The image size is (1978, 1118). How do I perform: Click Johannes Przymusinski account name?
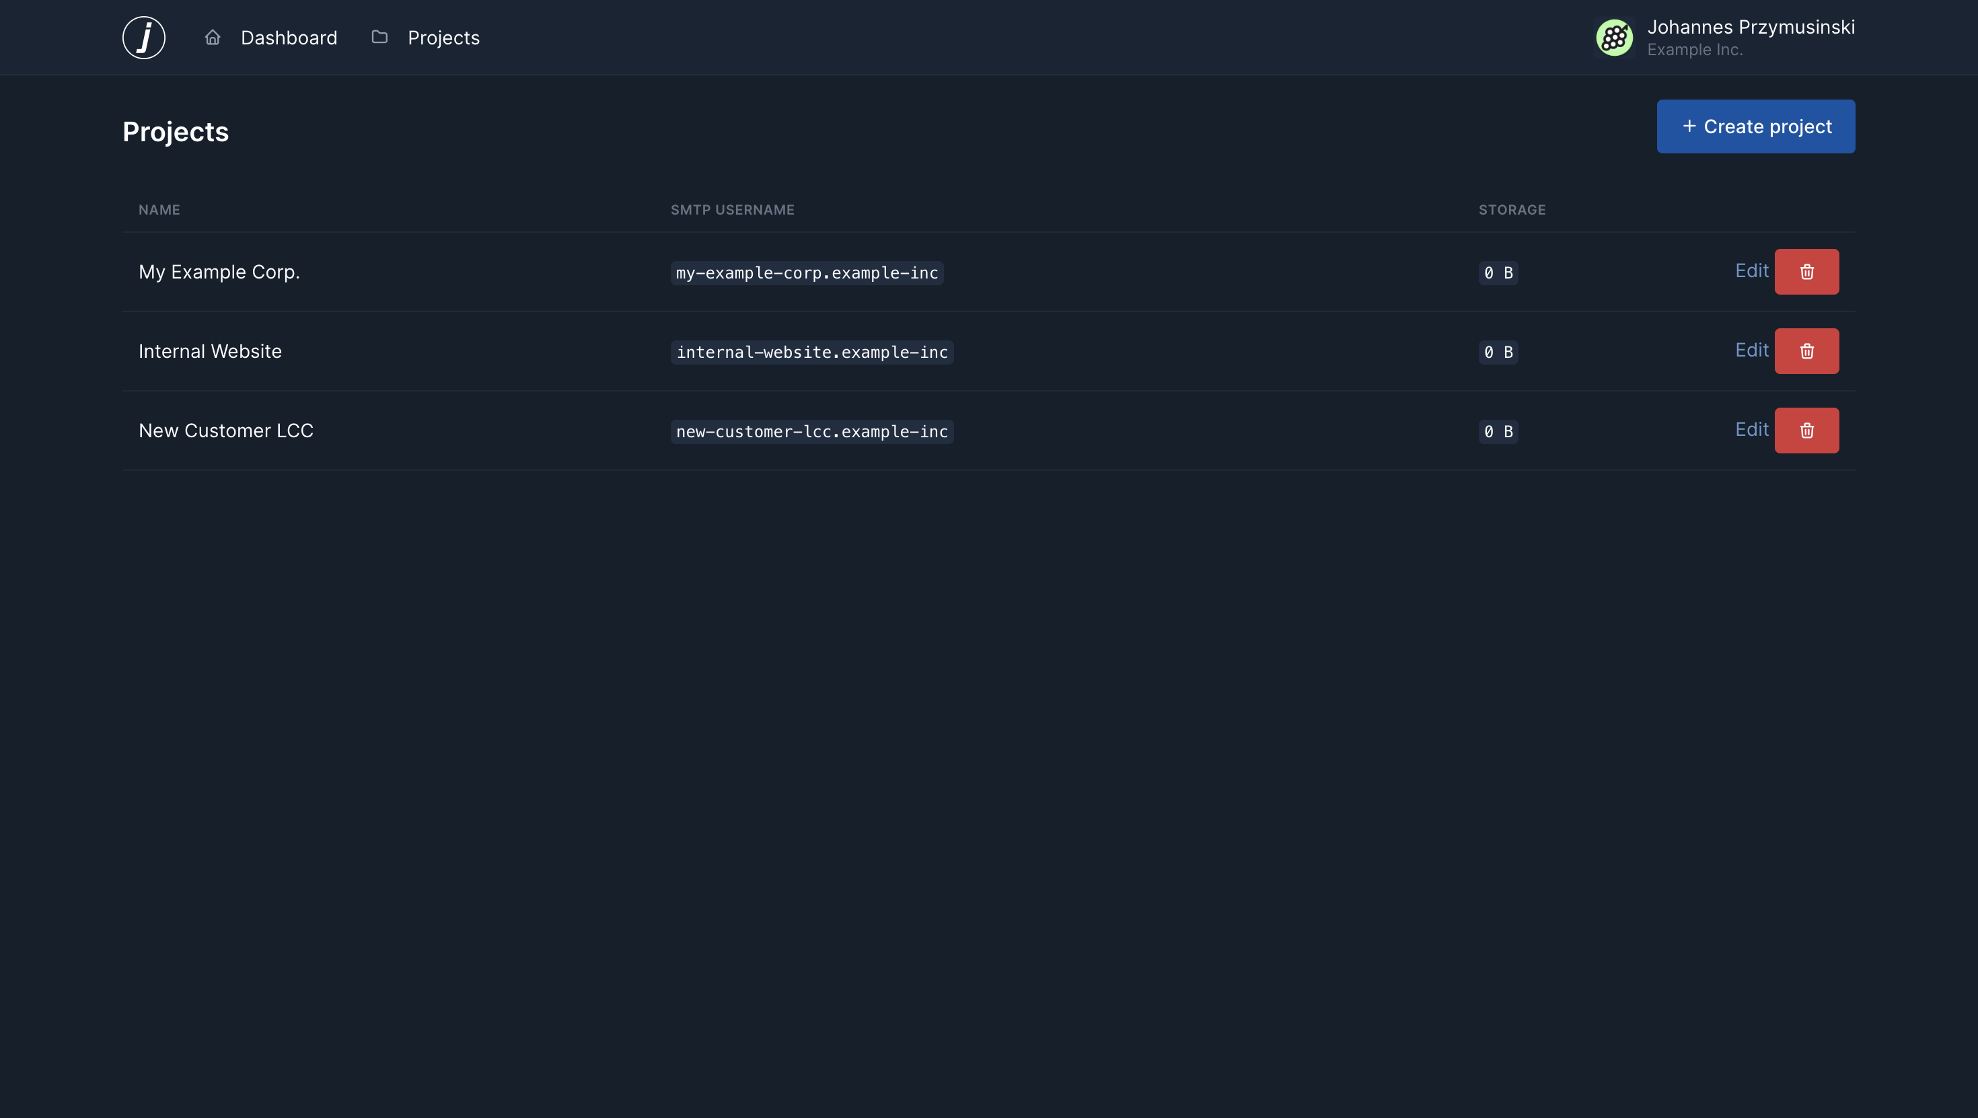point(1751,26)
